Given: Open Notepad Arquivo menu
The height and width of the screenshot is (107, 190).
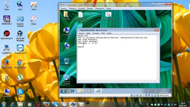Looking at the screenshot, I should click(81, 33).
